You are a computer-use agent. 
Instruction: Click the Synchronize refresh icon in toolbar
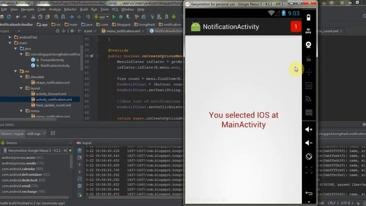(x=9, y=17)
